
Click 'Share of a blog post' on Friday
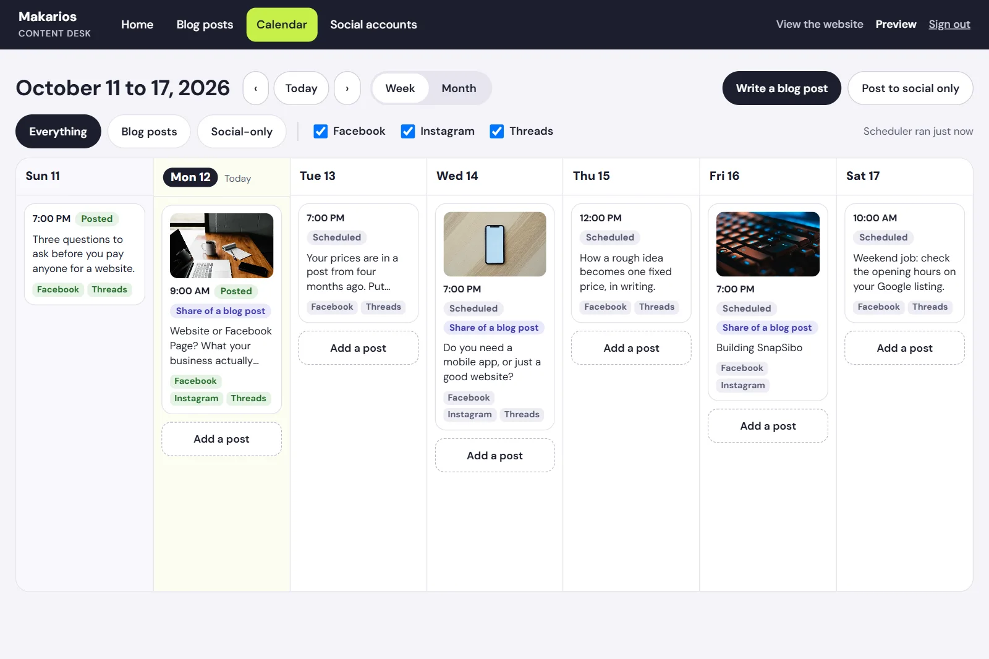pyautogui.click(x=767, y=328)
